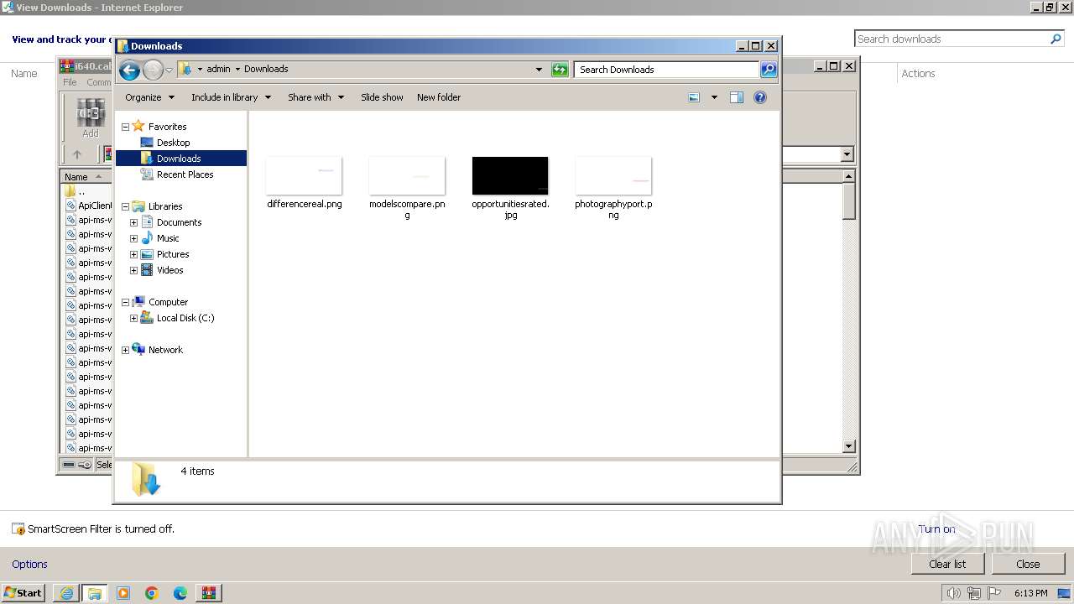The width and height of the screenshot is (1074, 604).
Task: Expand the Music library
Action: (133, 239)
